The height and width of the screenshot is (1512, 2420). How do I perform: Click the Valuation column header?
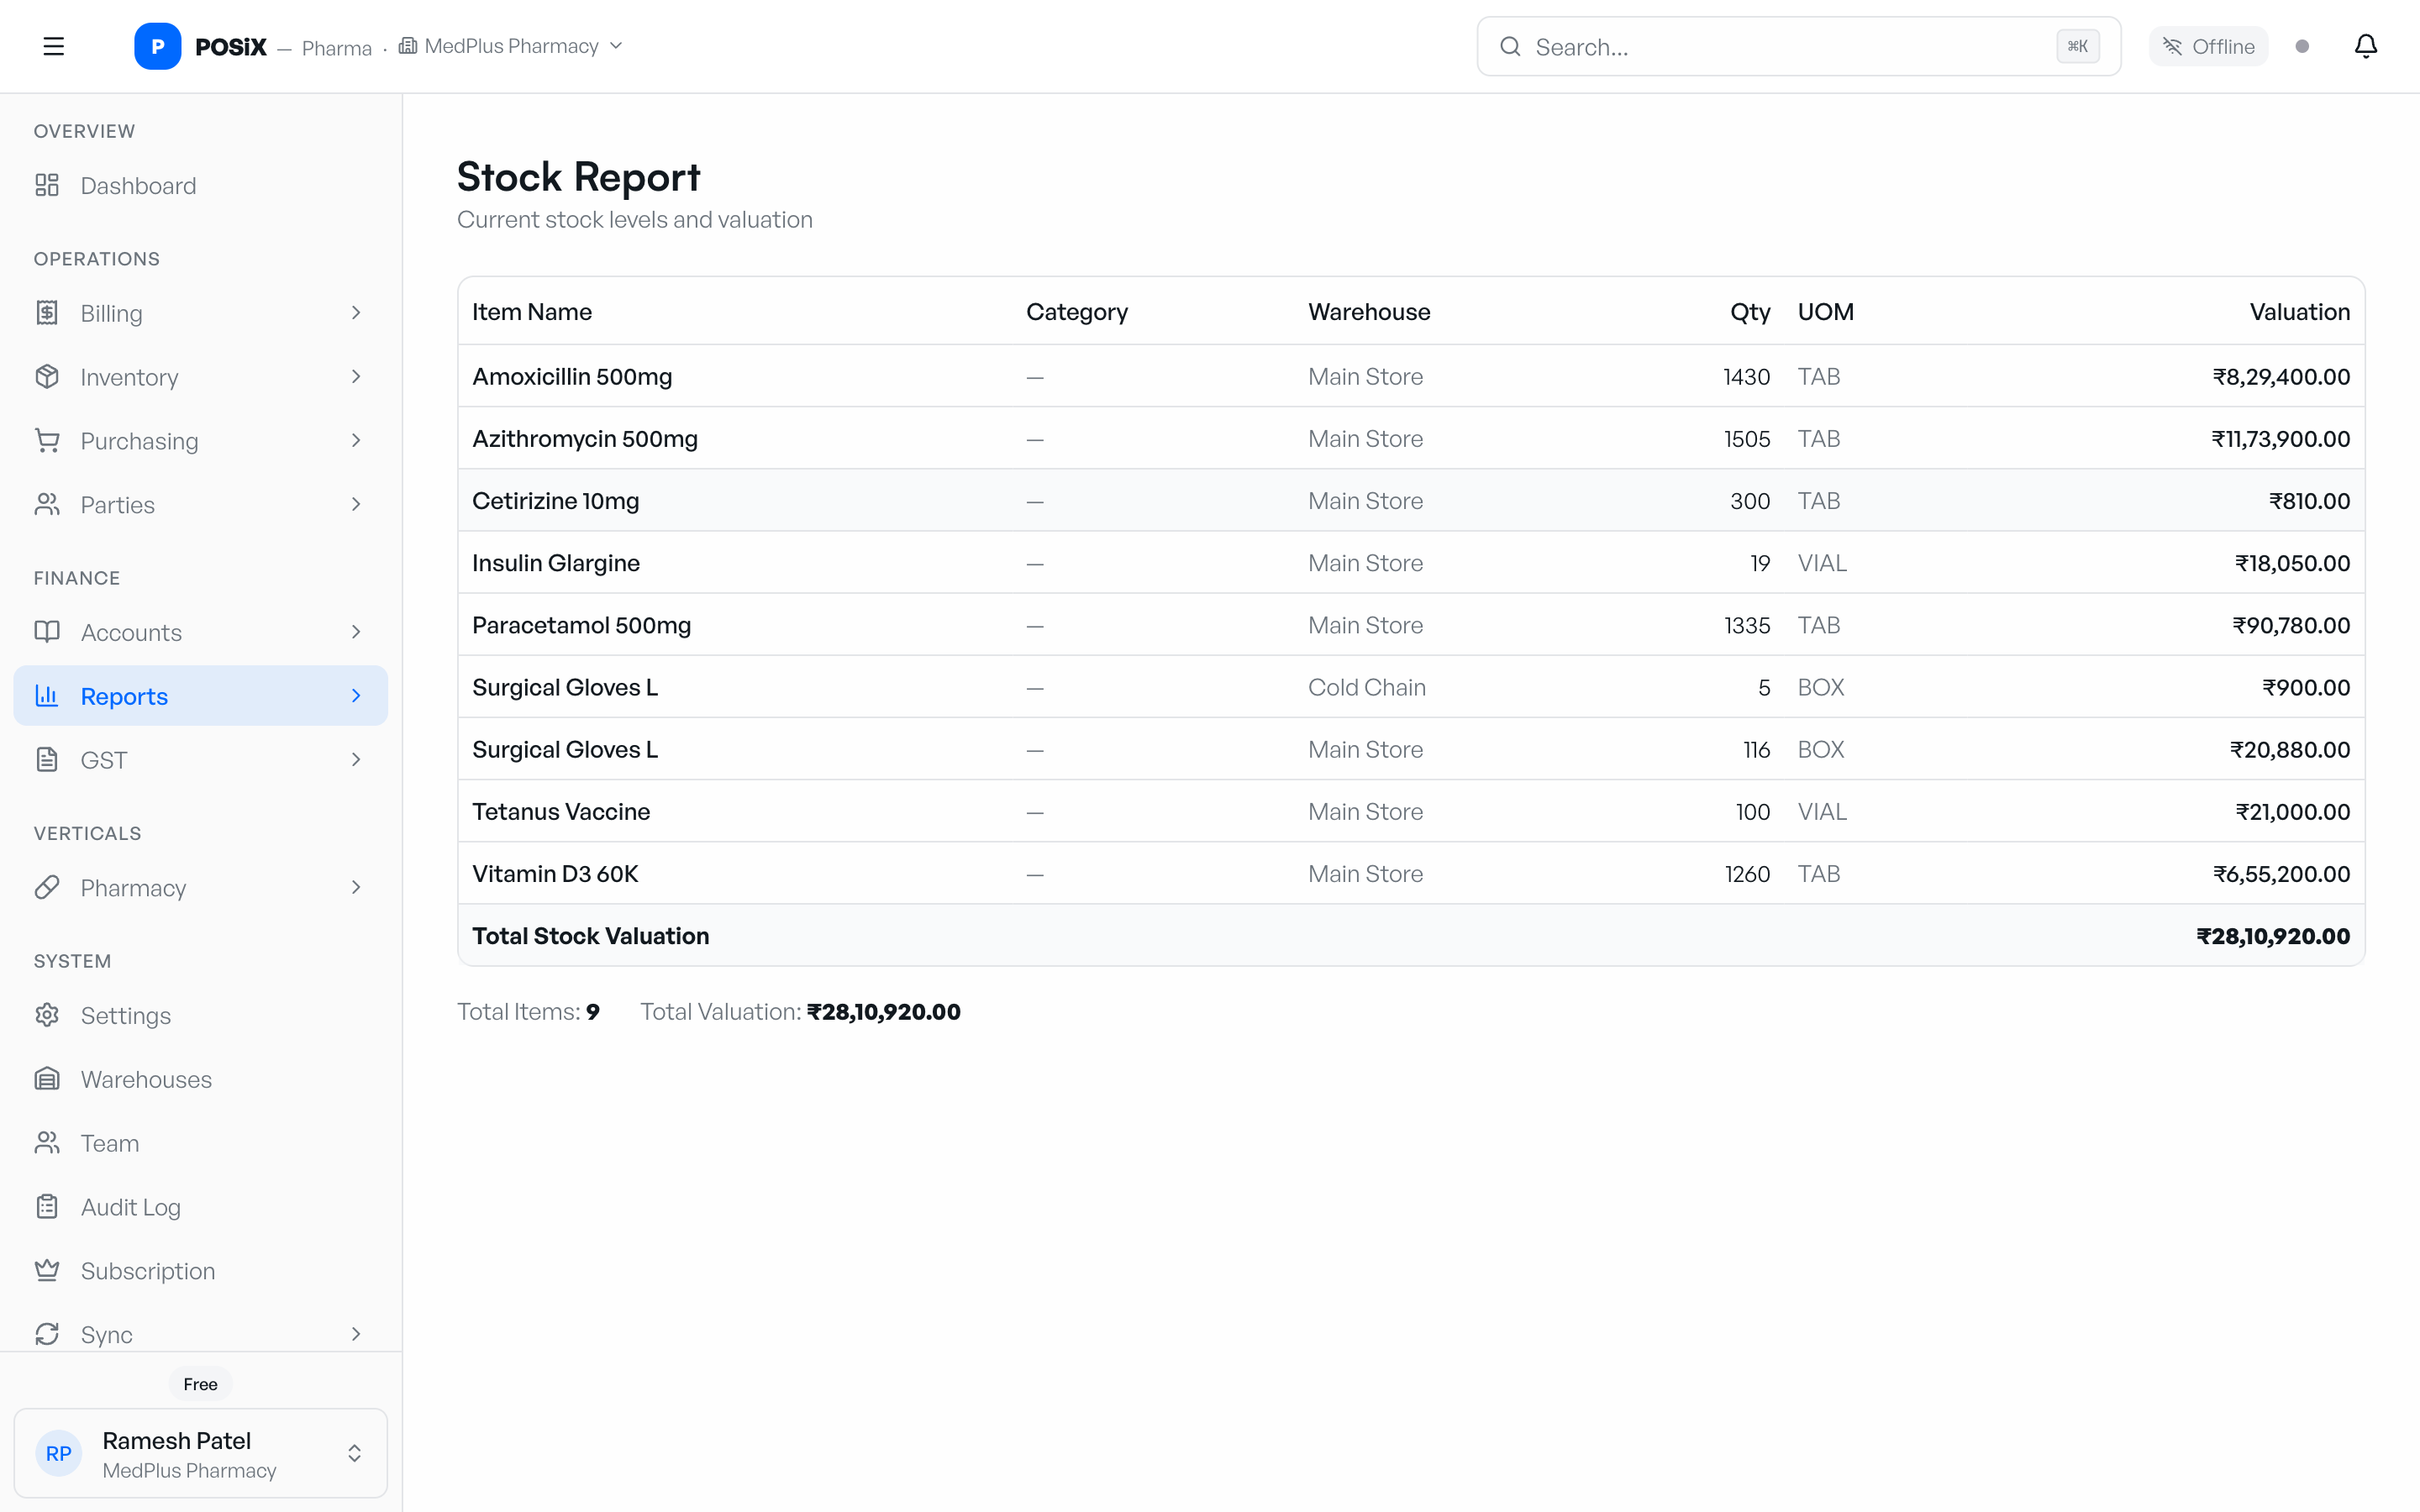(x=2300, y=312)
